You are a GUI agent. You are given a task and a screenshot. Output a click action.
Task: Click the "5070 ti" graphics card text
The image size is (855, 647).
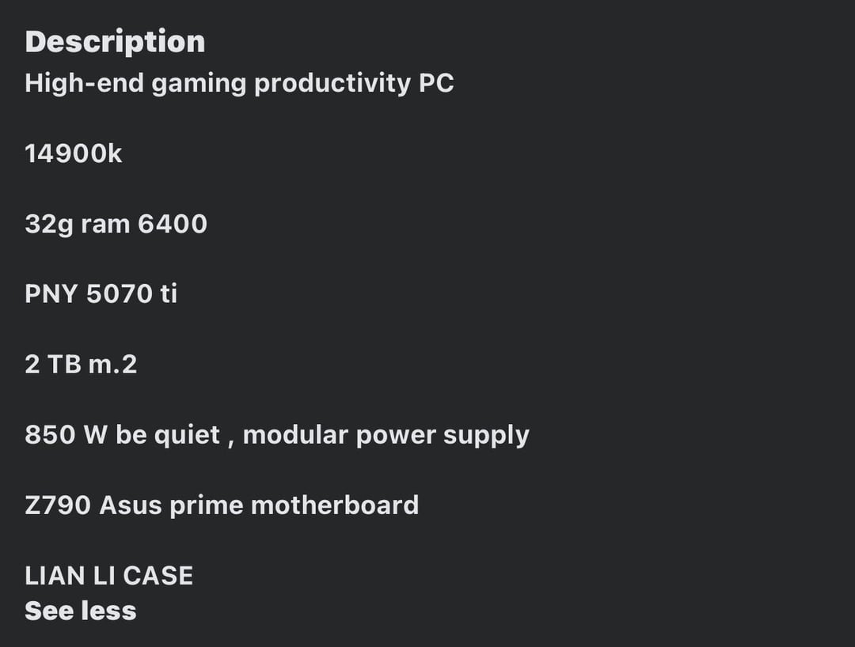click(x=131, y=293)
